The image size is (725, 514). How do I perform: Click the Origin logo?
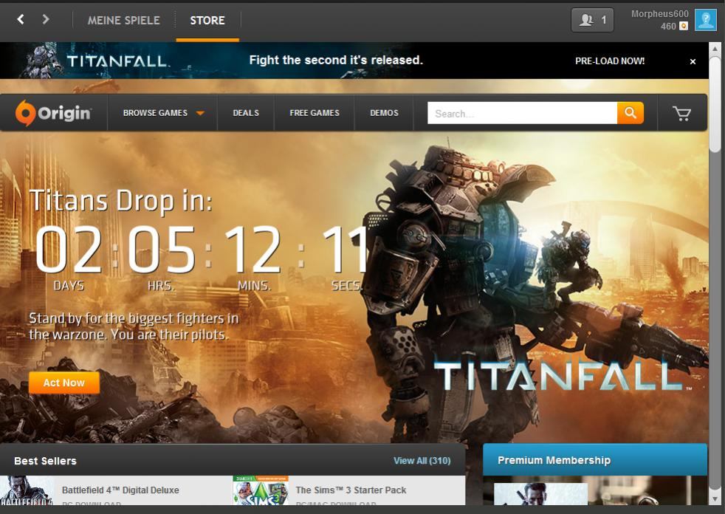point(54,113)
